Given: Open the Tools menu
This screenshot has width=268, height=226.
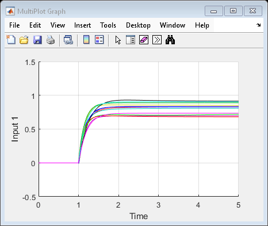Looking at the screenshot, I should coord(108,25).
